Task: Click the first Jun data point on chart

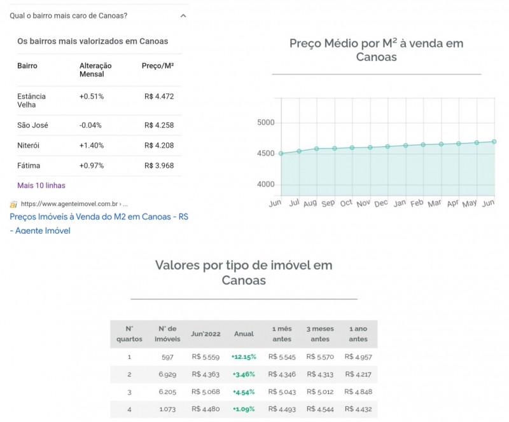Action: click(x=281, y=153)
